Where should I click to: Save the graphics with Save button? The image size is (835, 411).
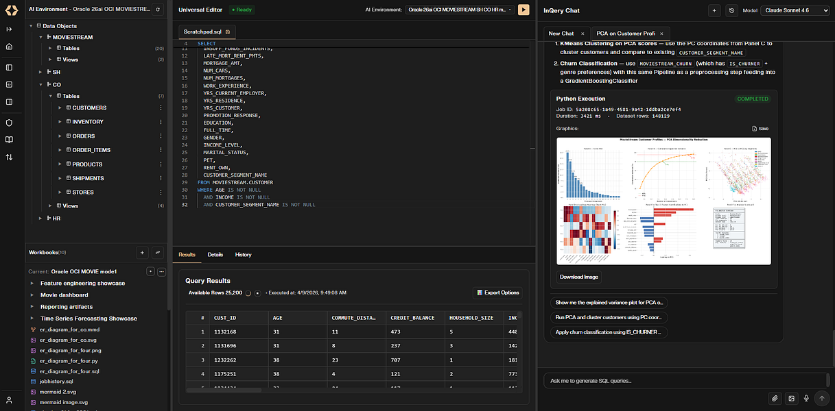[760, 128]
